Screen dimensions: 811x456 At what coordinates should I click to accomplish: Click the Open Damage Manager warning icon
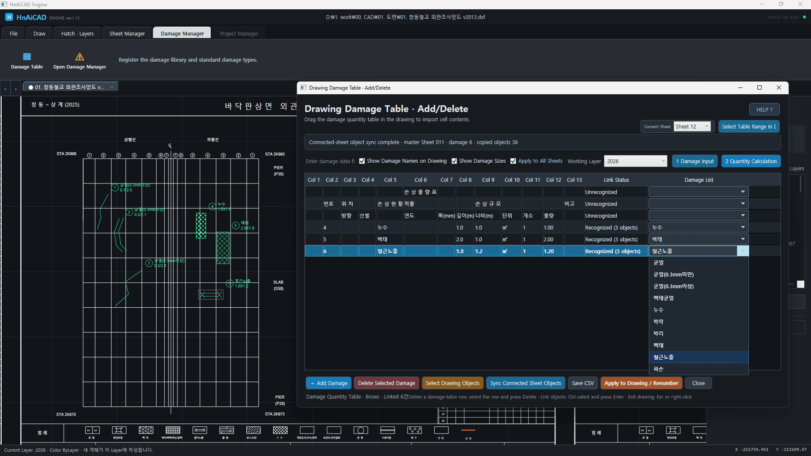point(79,57)
